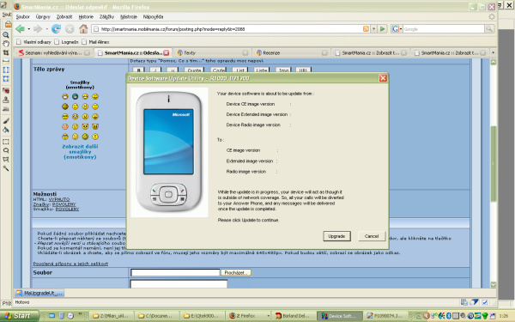Insert the green-faced smiley emoticon

point(76,96)
